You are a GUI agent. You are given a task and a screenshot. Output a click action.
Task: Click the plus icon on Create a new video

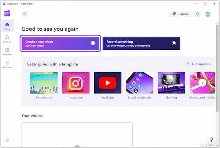93,43
